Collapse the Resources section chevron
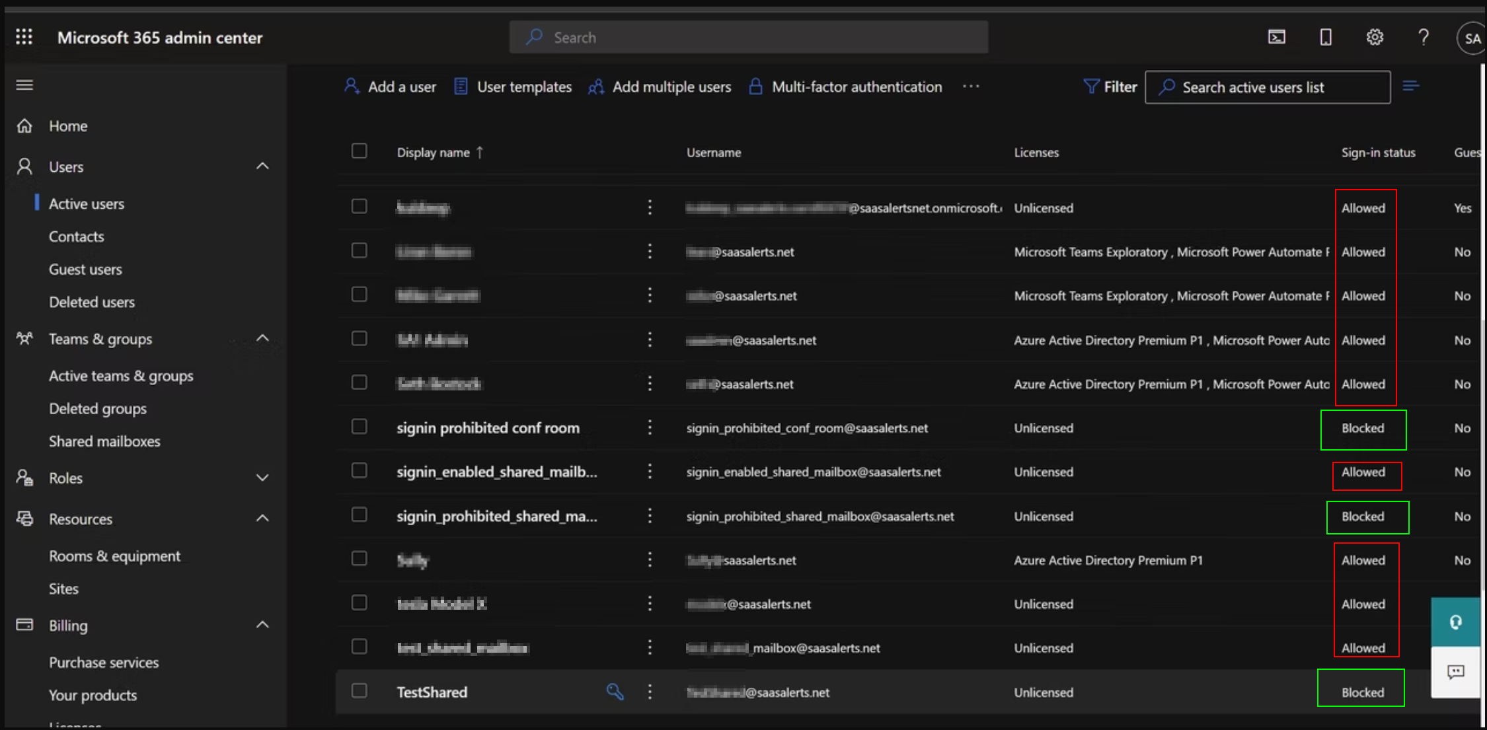The image size is (1487, 730). pos(262,518)
